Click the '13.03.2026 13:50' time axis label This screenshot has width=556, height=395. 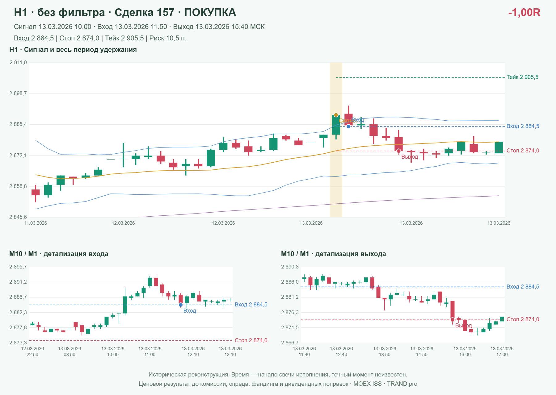pyautogui.click(x=385, y=351)
